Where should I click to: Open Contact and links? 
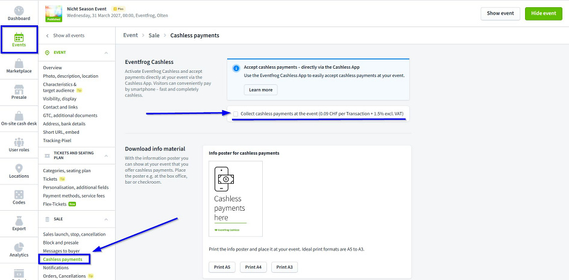click(x=60, y=107)
